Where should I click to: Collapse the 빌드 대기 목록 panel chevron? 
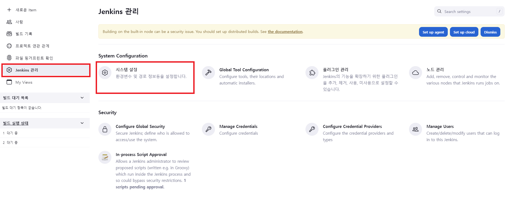click(82, 98)
